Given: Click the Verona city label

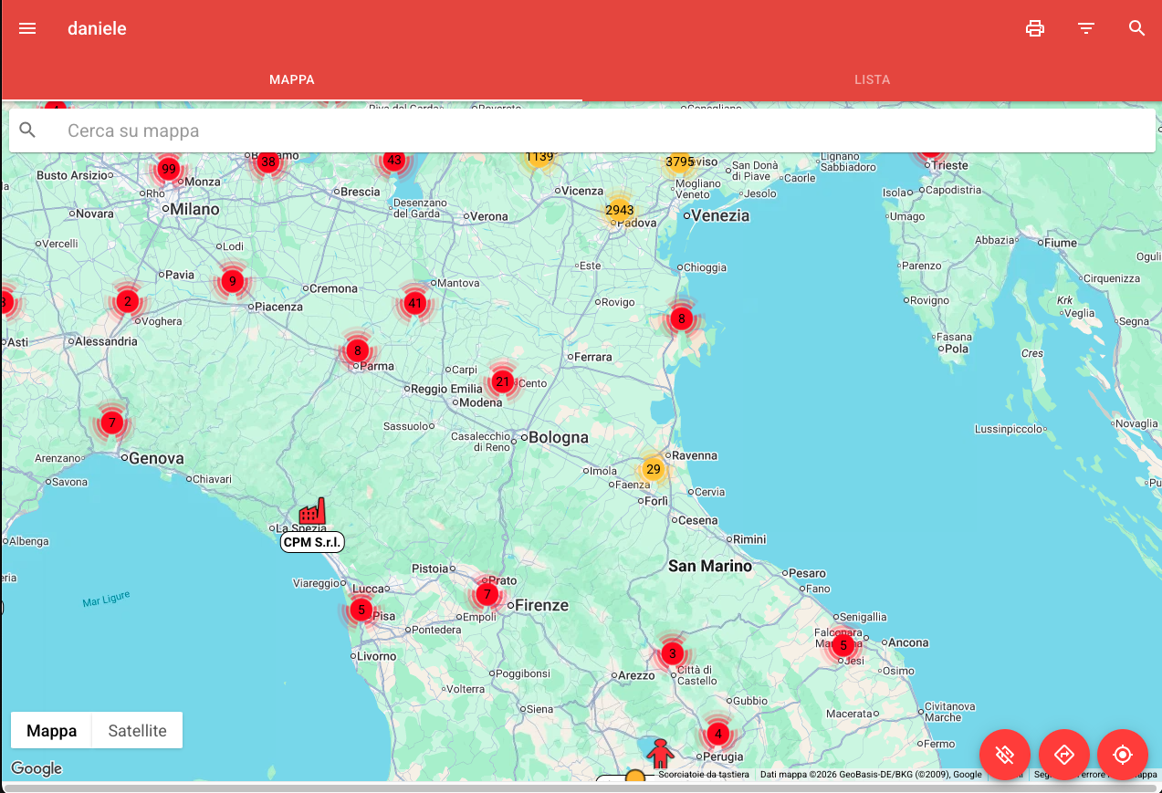Looking at the screenshot, I should [489, 216].
